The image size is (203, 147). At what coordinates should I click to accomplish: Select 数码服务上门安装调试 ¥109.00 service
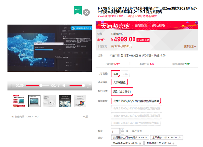[130, 137]
